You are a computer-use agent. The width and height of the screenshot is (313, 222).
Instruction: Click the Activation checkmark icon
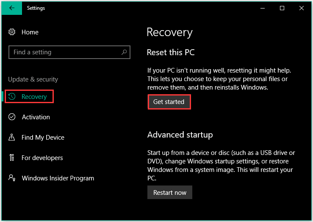12,117
